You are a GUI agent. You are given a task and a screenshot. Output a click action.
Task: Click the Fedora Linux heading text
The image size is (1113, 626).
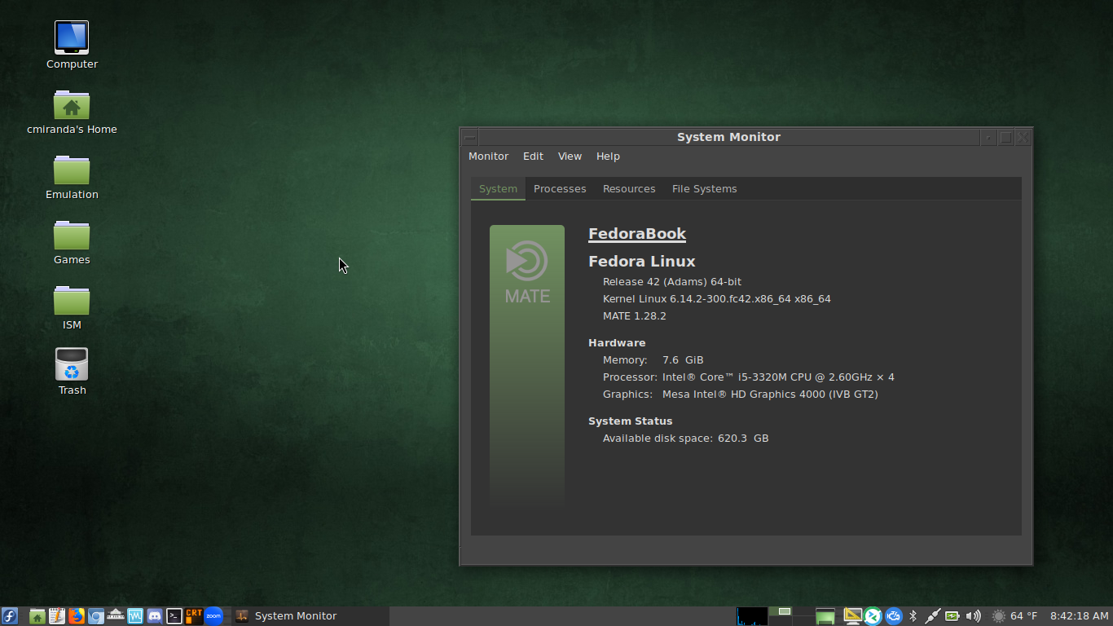(x=642, y=262)
